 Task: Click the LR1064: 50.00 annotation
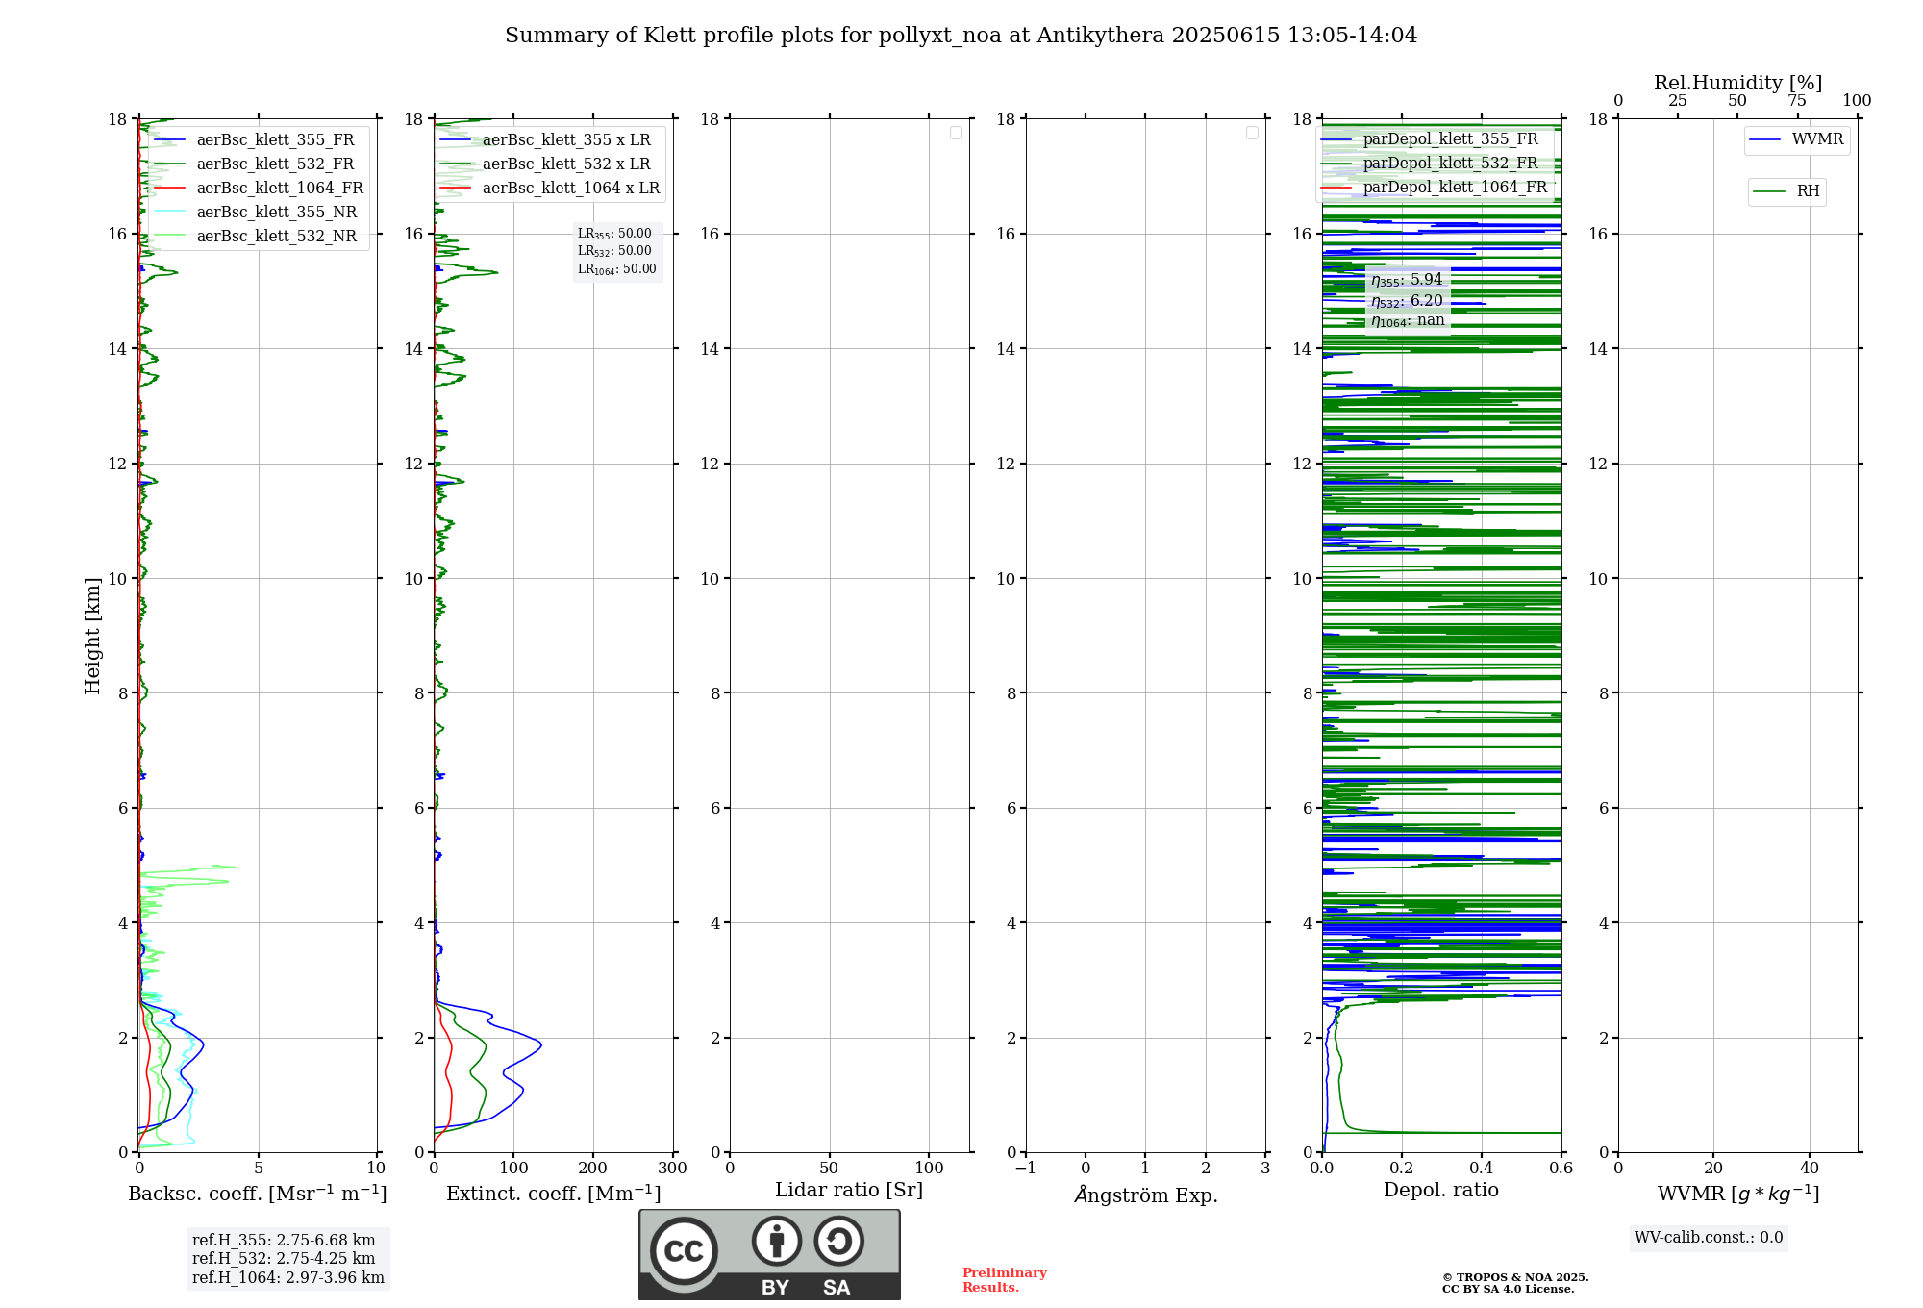[x=617, y=269]
